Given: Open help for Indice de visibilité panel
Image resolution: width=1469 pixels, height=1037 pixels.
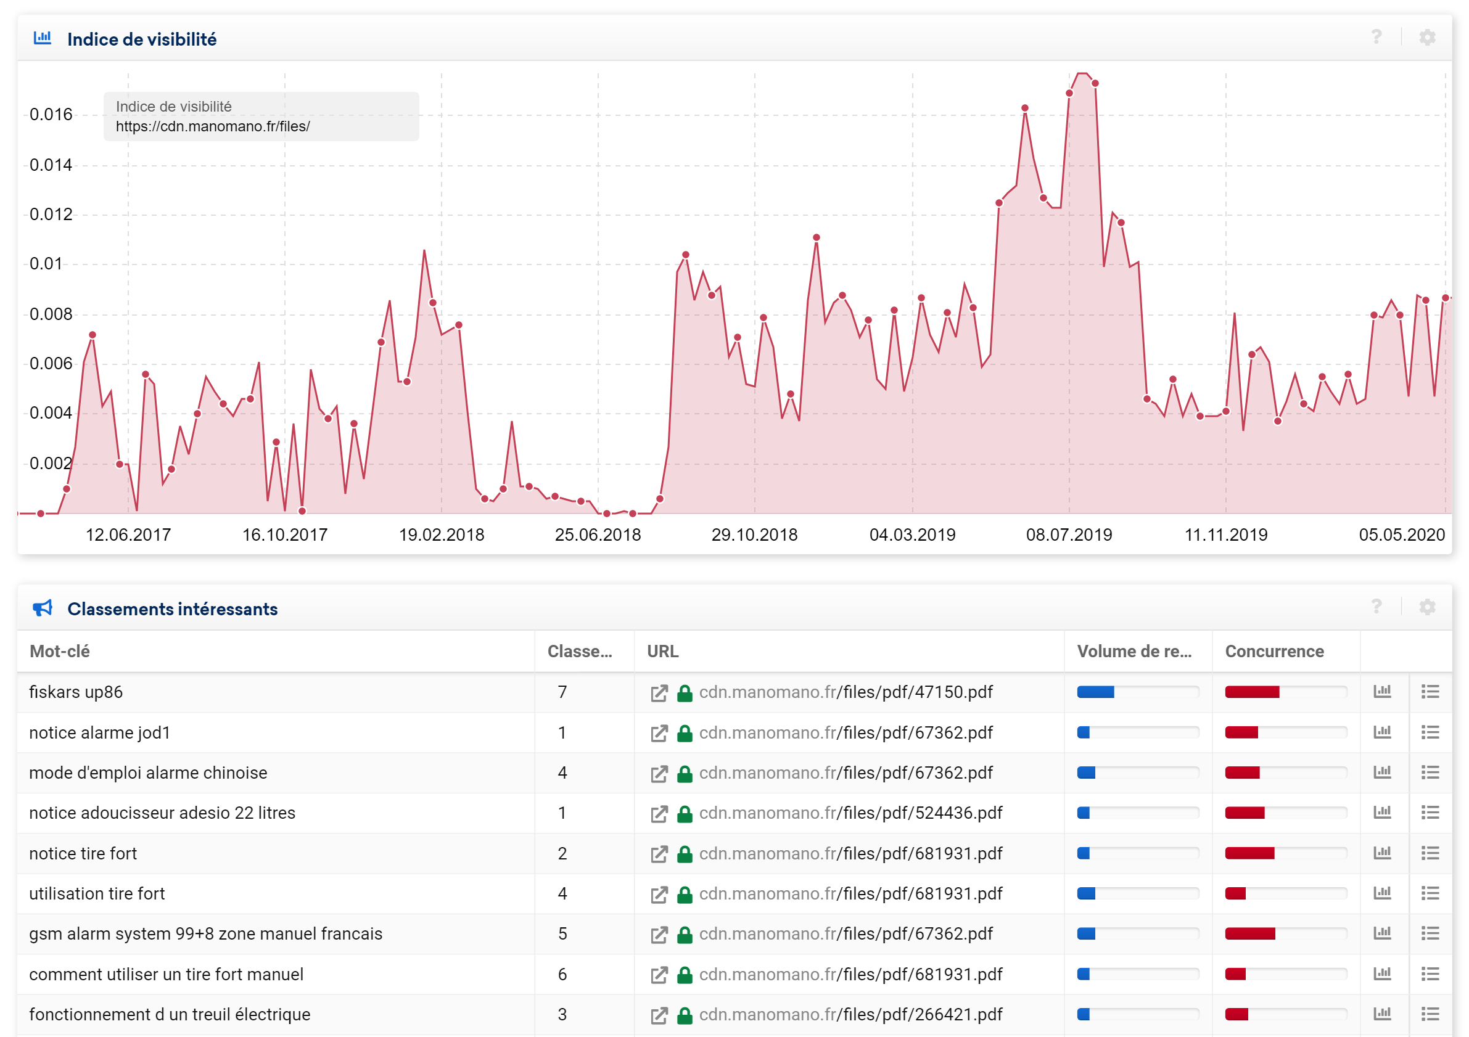Looking at the screenshot, I should click(x=1376, y=38).
